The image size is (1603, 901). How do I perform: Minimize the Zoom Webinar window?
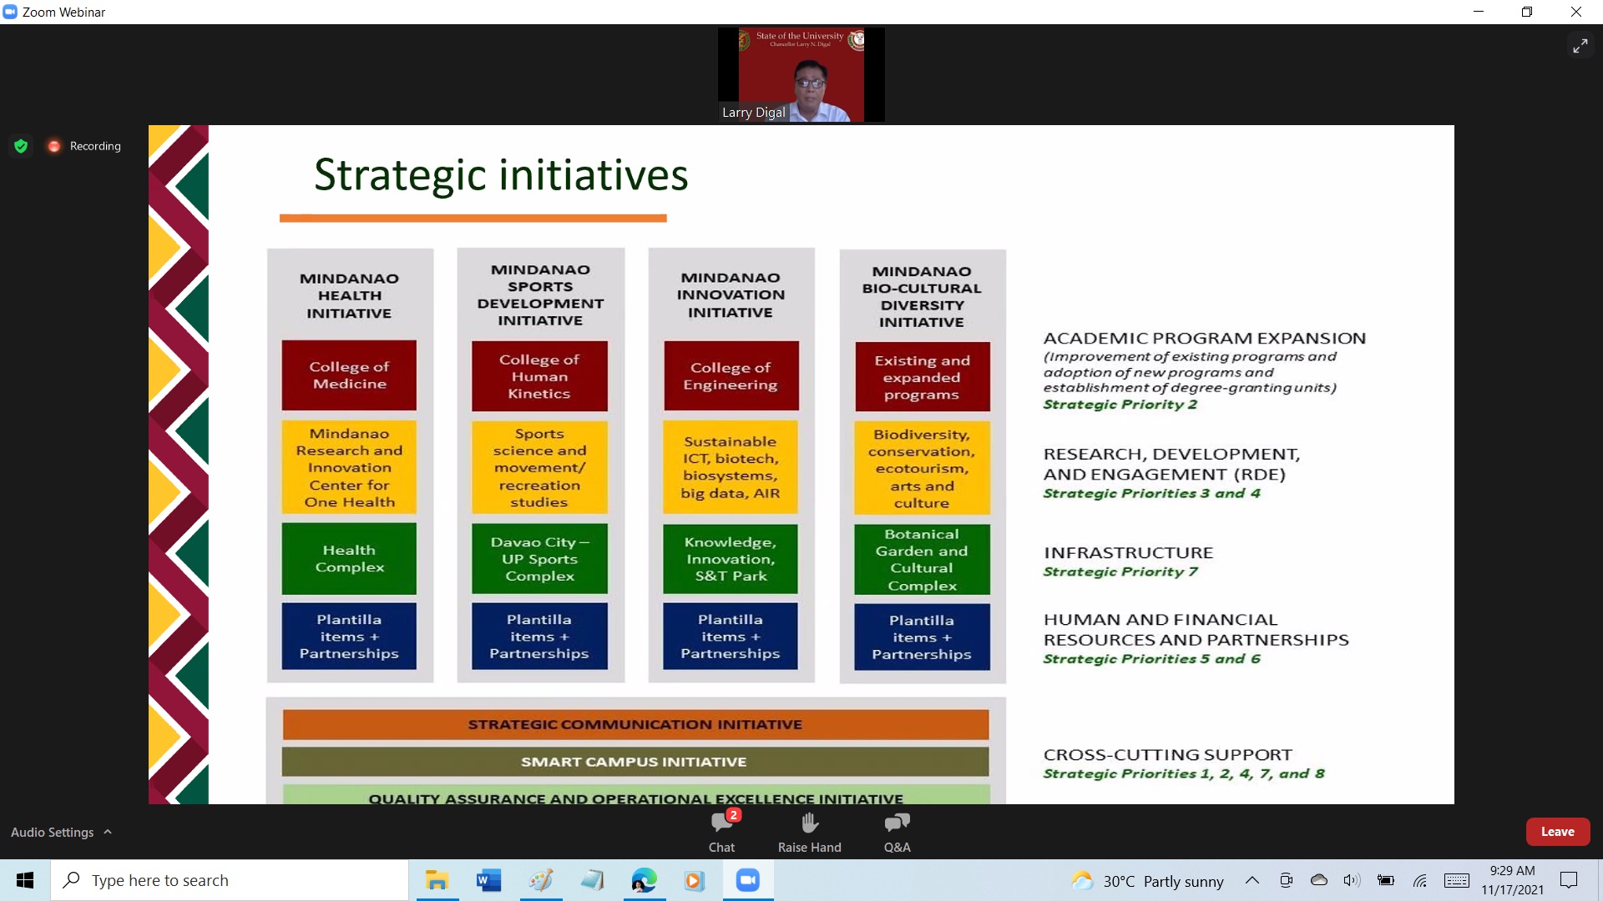pos(1479,12)
